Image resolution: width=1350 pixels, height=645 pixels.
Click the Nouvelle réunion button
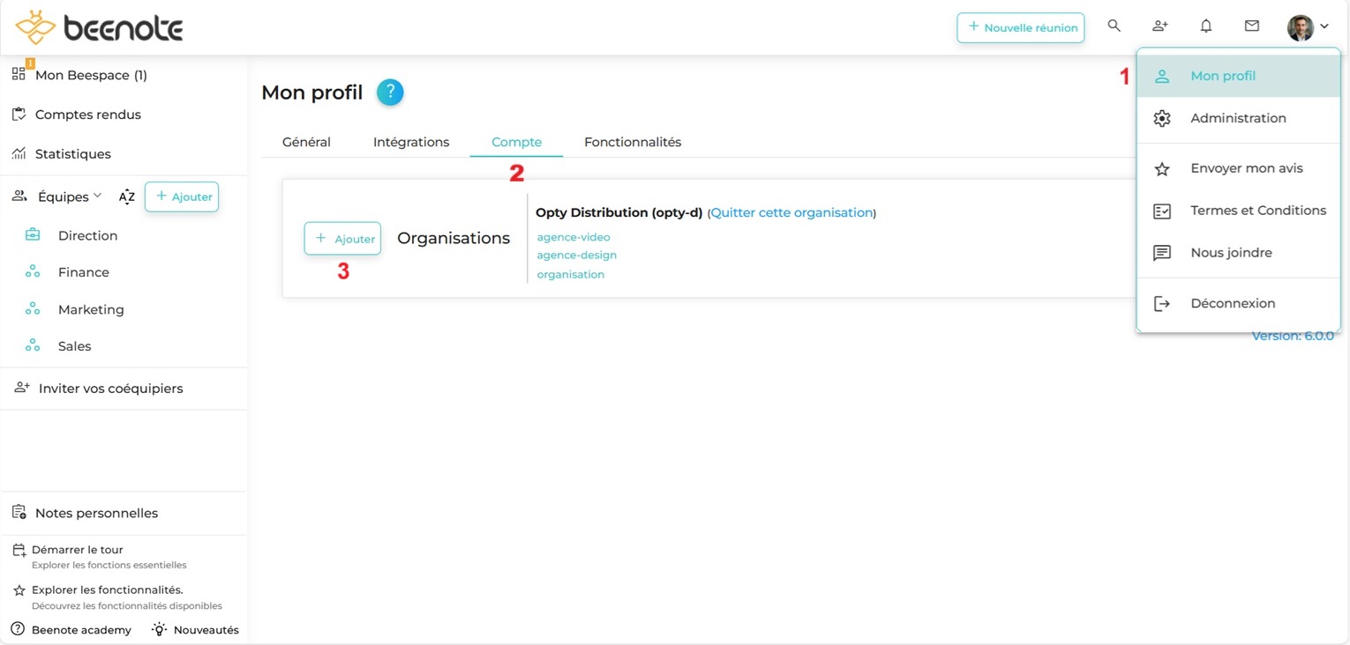[x=1021, y=27]
